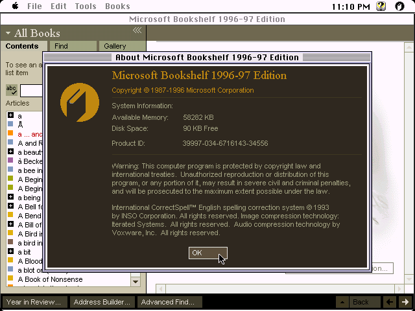The width and height of the screenshot is (415, 311).
Task: Click the Bookshelf logo in About dialog
Action: [79, 104]
